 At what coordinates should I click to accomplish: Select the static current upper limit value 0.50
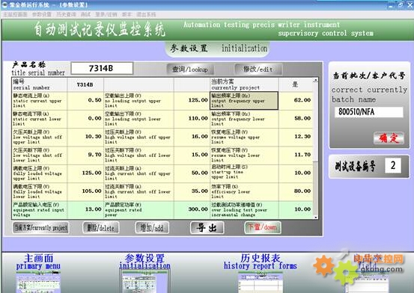[x=85, y=100]
